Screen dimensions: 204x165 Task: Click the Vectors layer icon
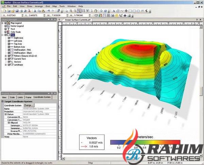11,62
